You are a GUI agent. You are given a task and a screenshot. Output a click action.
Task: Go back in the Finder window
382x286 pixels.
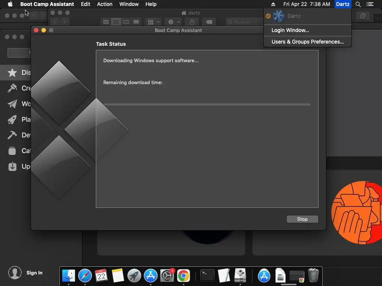coord(55,22)
